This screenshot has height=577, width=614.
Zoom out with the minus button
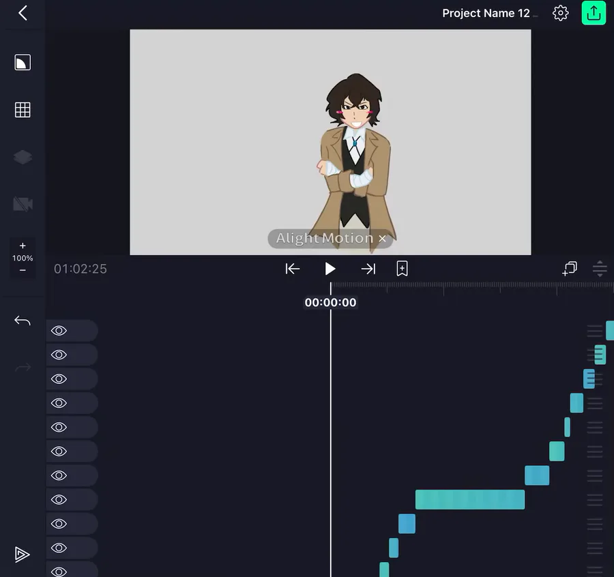(23, 270)
